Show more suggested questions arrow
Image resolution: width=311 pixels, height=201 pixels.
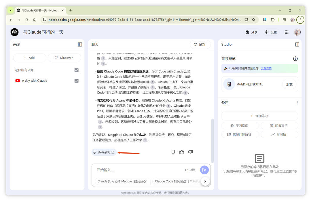pos(205,181)
